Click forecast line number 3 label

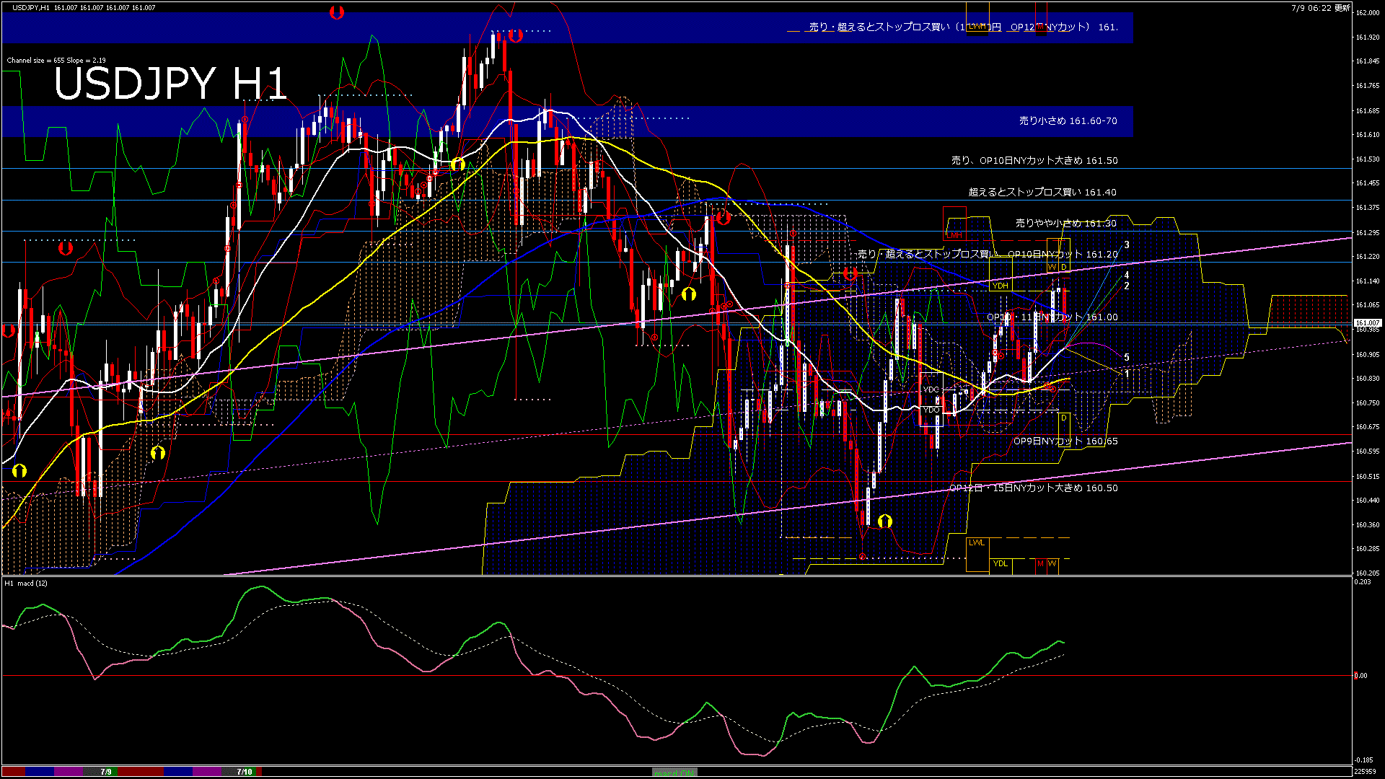[1127, 245]
